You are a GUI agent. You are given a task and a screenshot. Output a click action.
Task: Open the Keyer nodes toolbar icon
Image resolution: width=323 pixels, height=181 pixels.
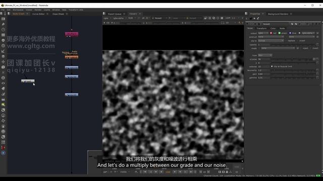click(3, 51)
